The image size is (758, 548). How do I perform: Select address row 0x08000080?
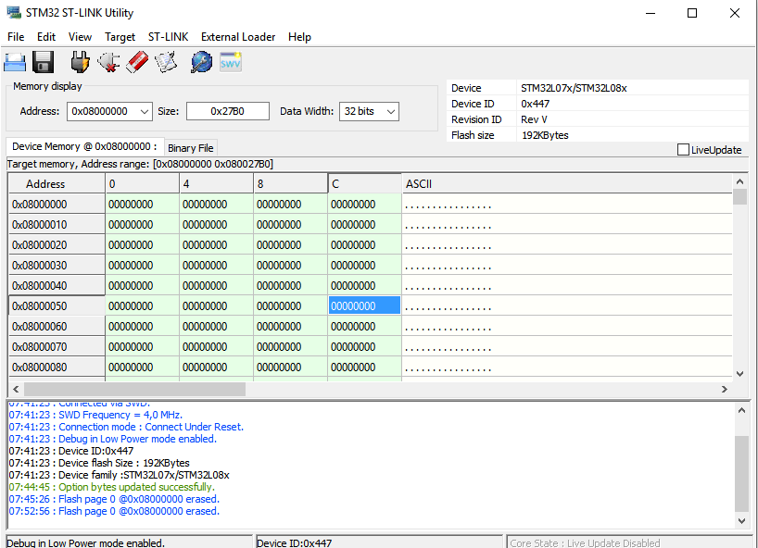point(57,367)
